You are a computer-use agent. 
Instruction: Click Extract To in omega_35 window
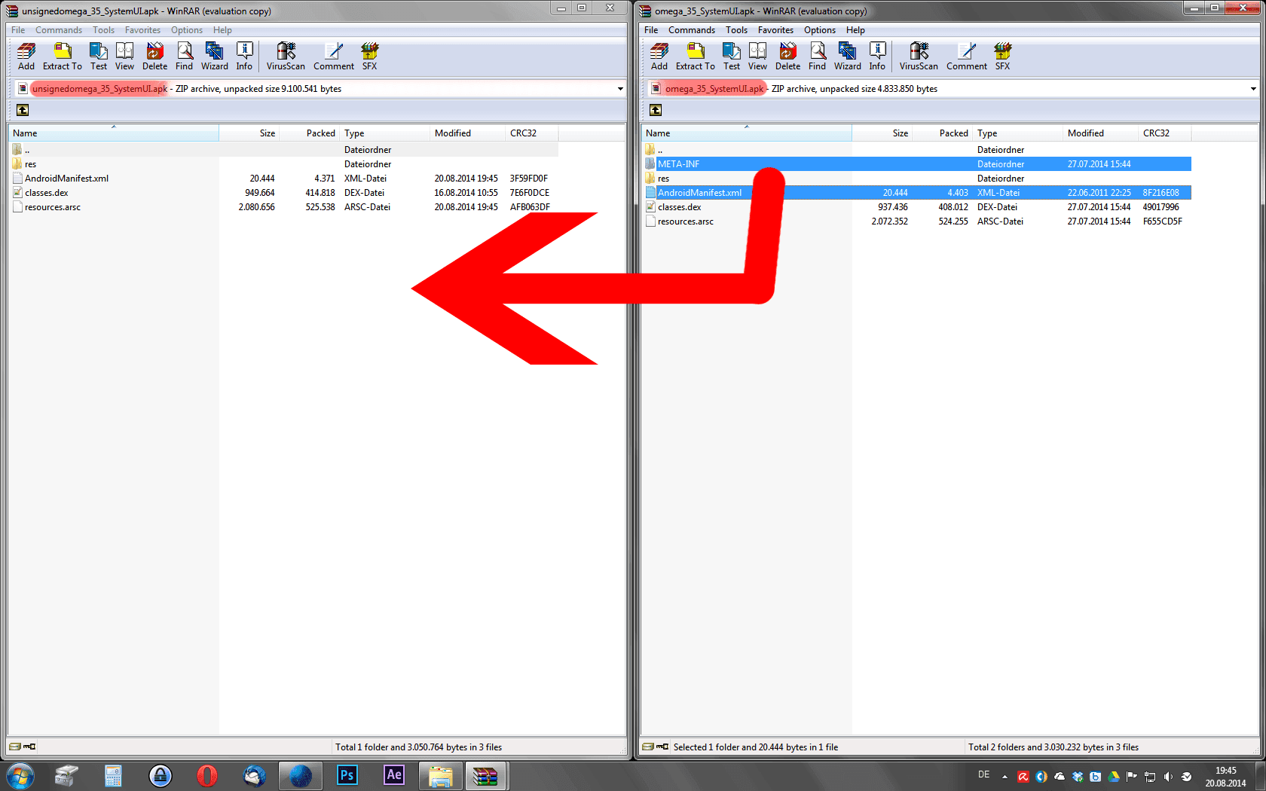[696, 56]
